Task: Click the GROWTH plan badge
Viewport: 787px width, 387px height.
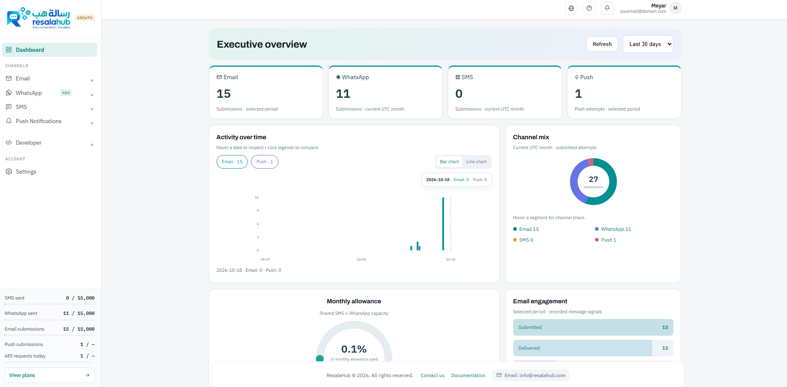Action: [85, 18]
